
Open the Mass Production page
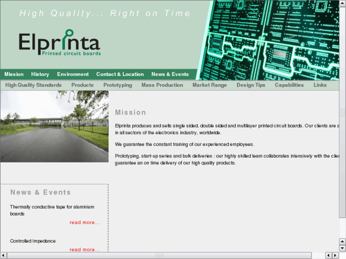tap(162, 85)
